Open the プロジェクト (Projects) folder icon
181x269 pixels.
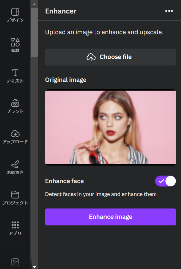(x=15, y=195)
